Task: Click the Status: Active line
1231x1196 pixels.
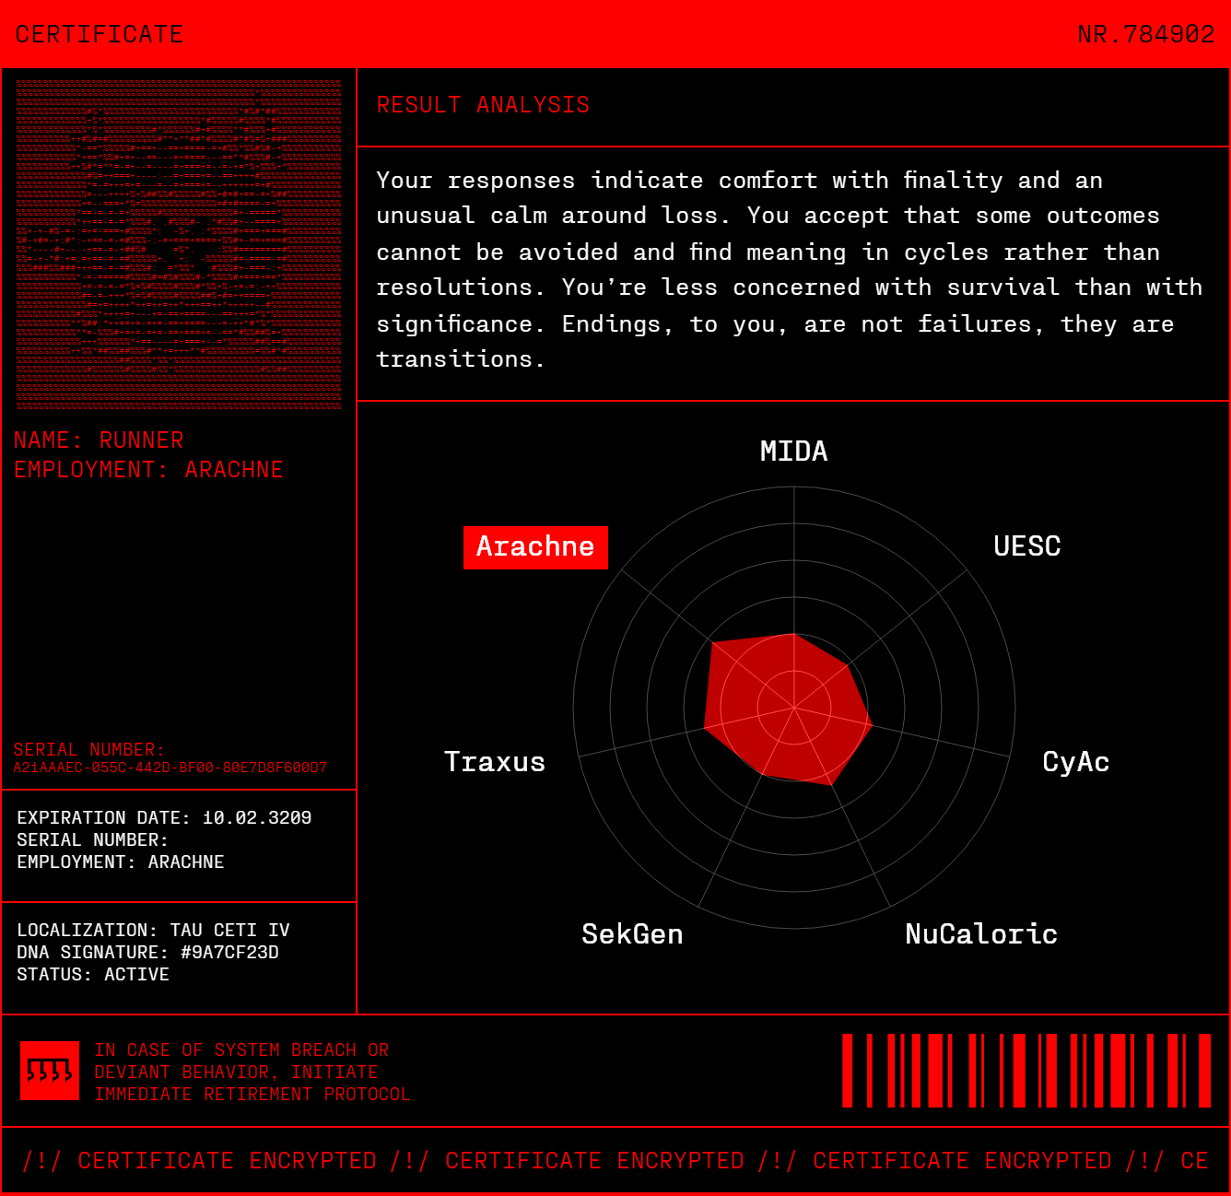Action: 93,975
